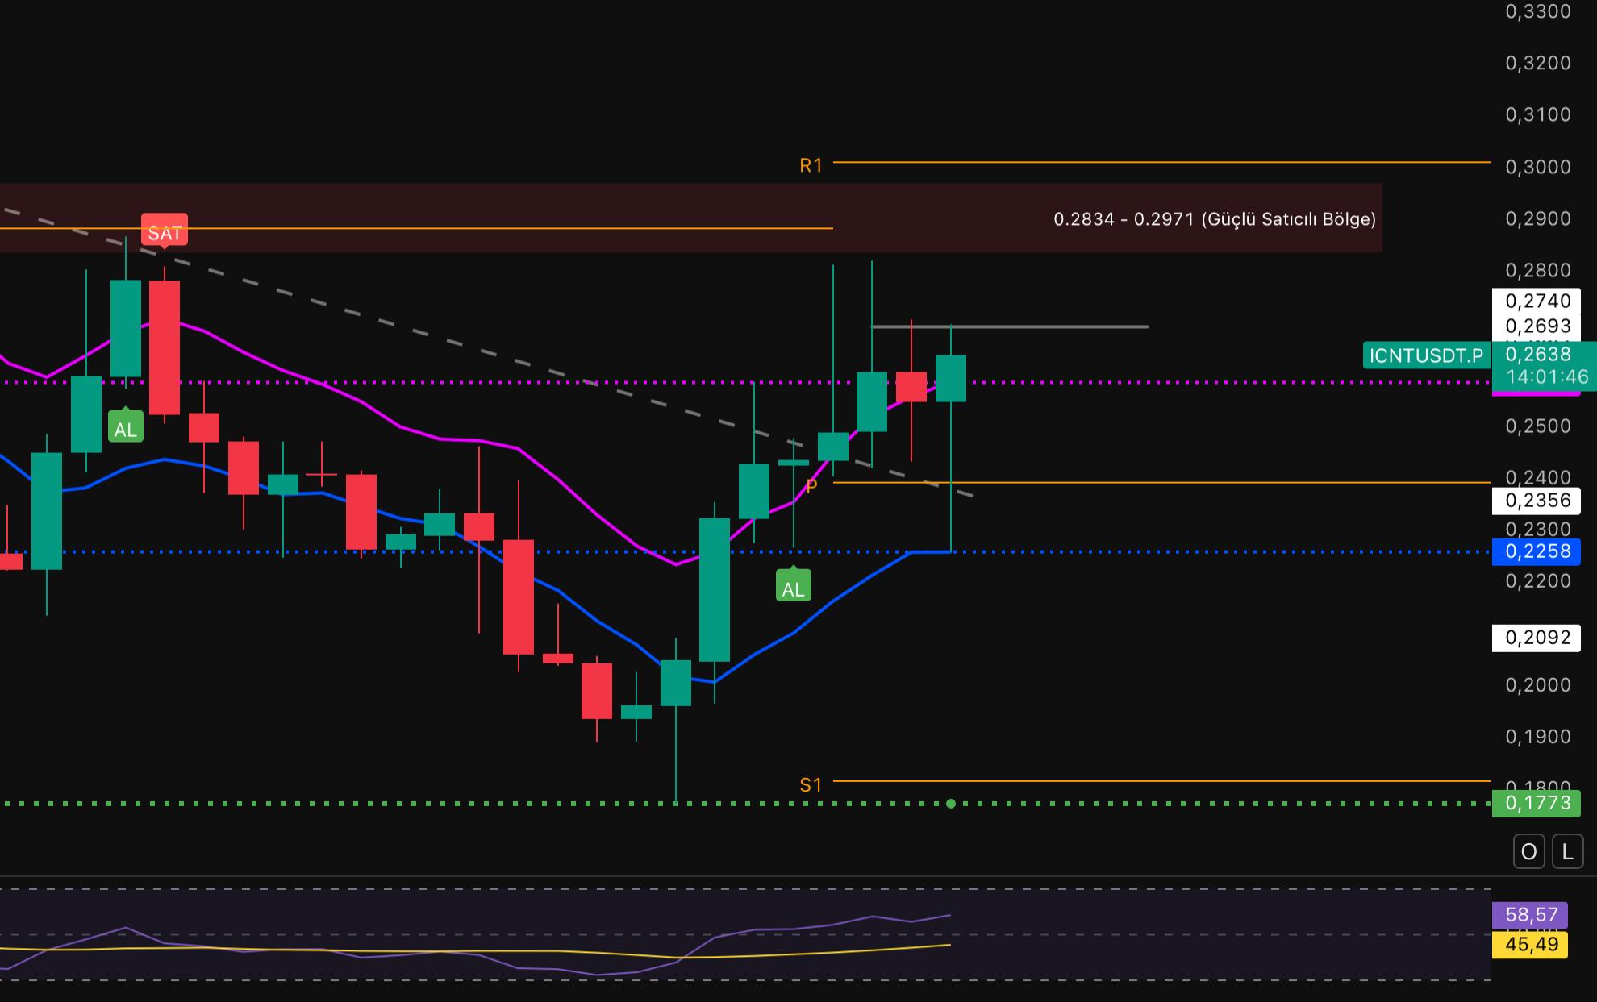Click the purple 58,57 RSI value label
1597x1002 pixels.
1530,915
